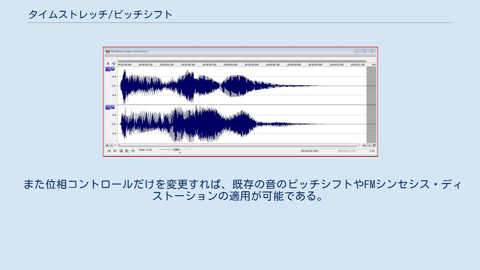Select the edit tool icon beside the lock
The width and height of the screenshot is (480, 270).
coord(114,63)
